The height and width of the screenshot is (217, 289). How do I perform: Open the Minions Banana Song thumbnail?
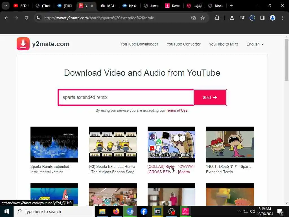tap(113, 144)
